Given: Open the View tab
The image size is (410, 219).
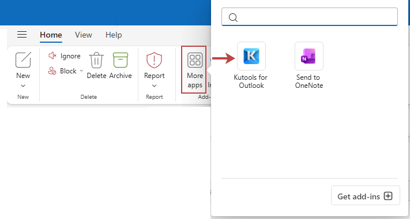Looking at the screenshot, I should [x=84, y=35].
